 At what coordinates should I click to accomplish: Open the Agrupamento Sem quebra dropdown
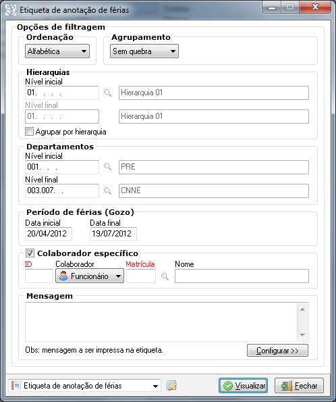pyautogui.click(x=144, y=51)
